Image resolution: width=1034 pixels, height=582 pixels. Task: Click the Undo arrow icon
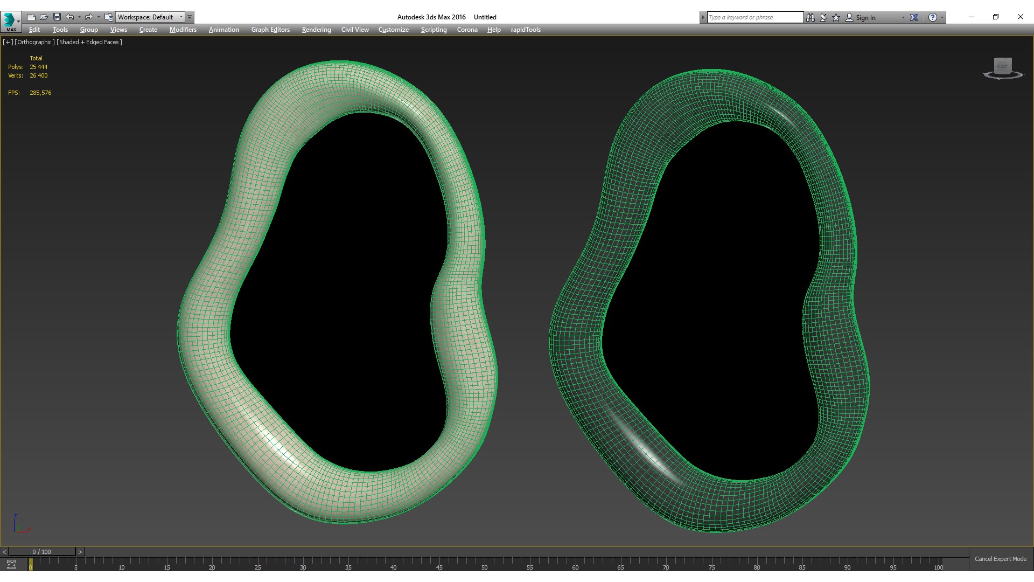tap(70, 17)
